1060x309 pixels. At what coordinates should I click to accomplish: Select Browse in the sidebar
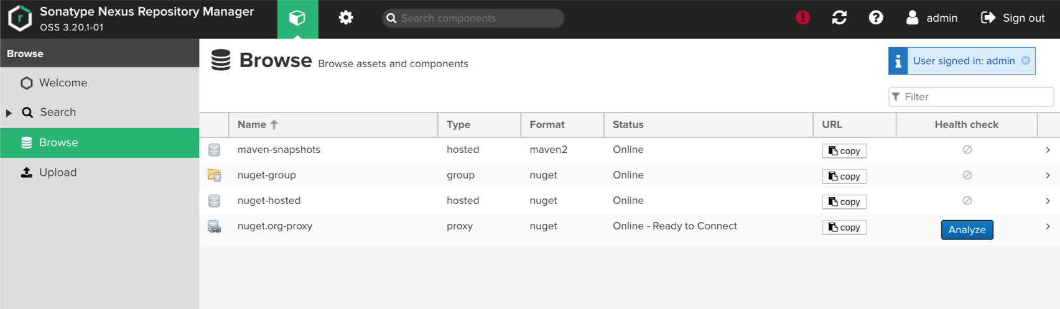[x=100, y=142]
